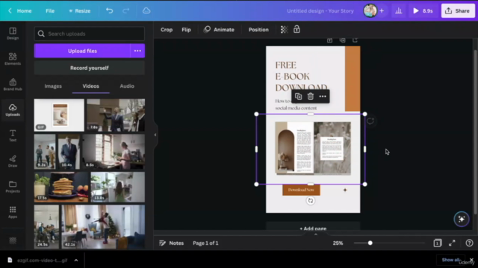Select the GIF upload thumbnail
478x268 pixels.
point(59,115)
